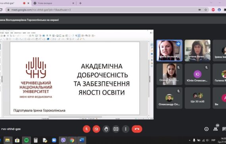Raise hand in the meeting
The image size is (226, 144).
tap(106, 129)
